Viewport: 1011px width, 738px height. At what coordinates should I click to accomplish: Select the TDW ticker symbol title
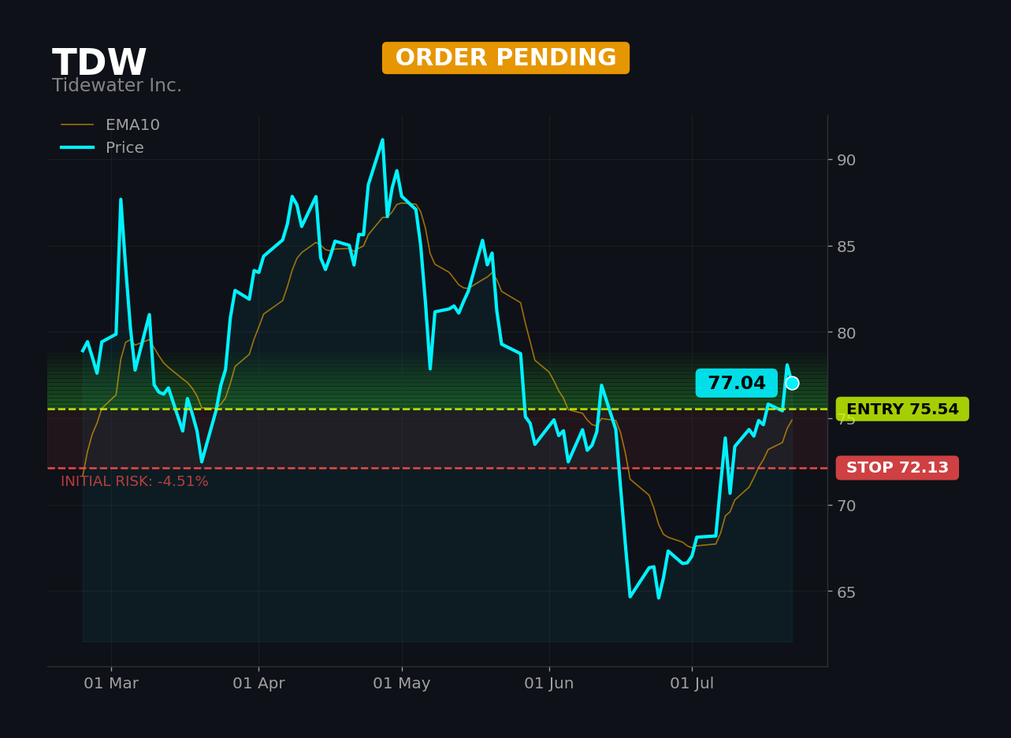click(x=99, y=64)
